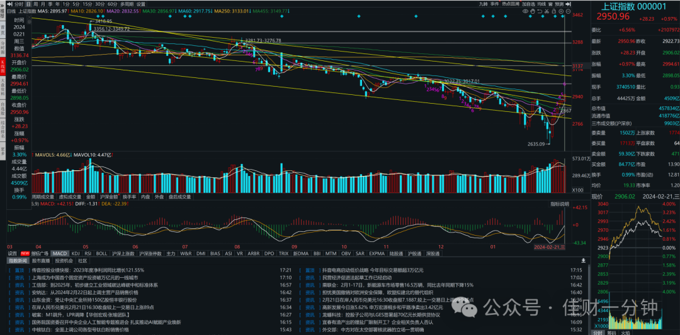
Task: Open the small window icon beside 均线
Action: point(550,4)
